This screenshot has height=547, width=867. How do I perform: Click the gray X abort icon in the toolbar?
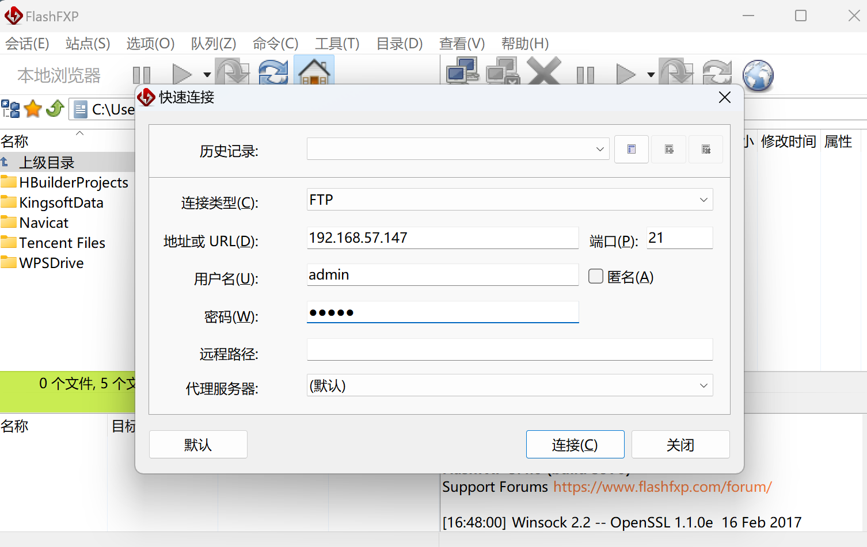(x=544, y=71)
